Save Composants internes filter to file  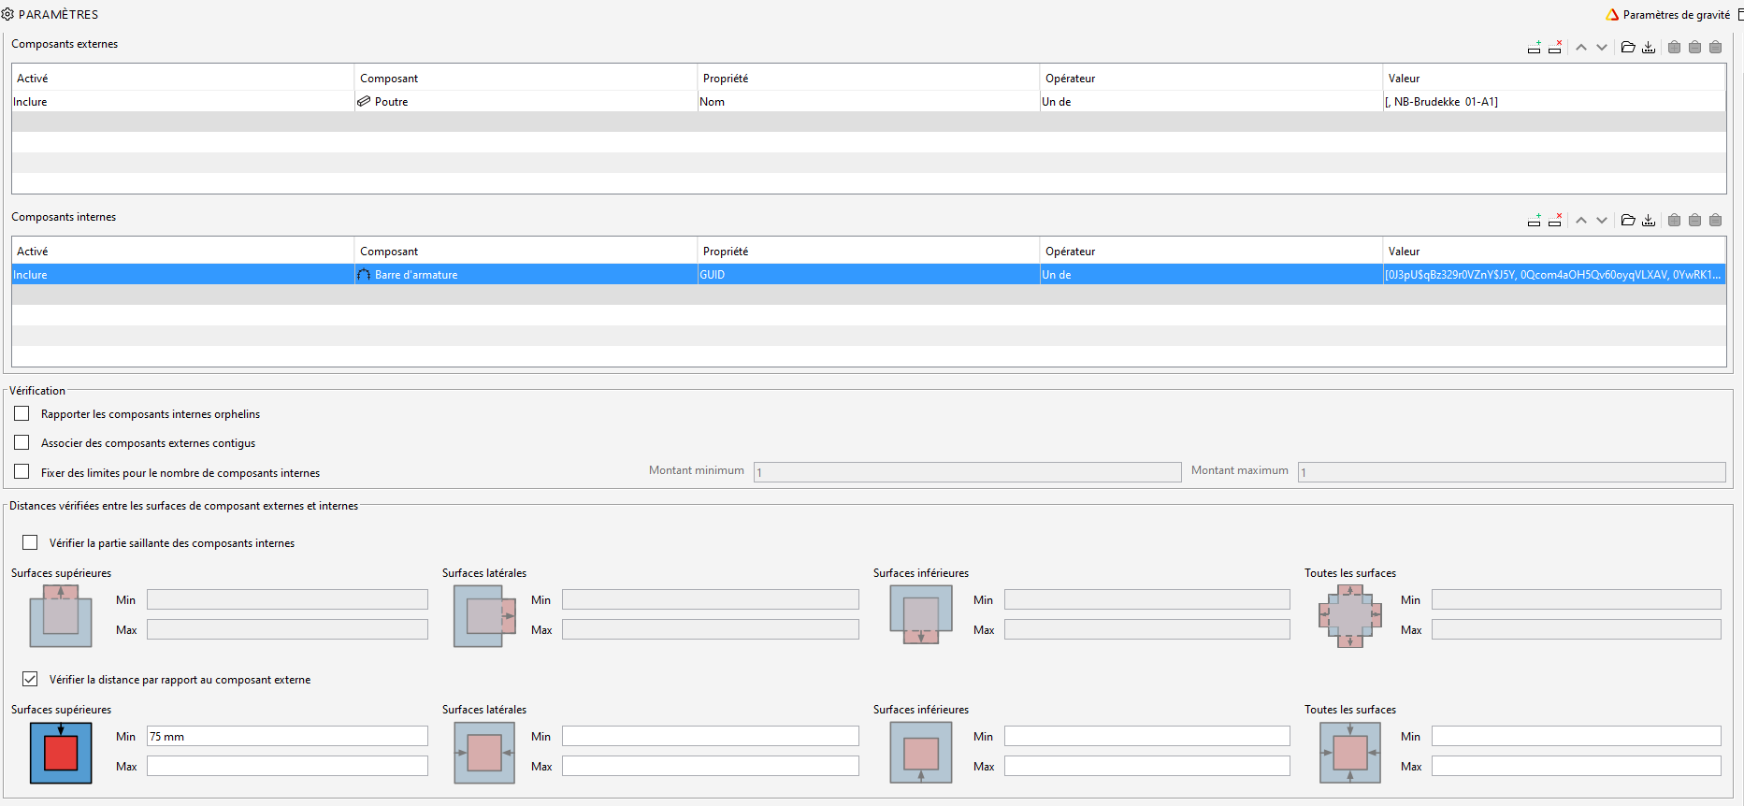(1649, 220)
